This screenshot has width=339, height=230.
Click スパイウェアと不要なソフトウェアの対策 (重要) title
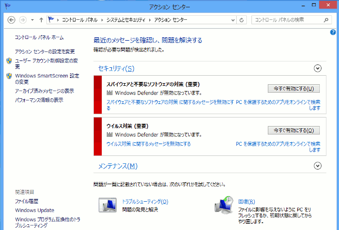[153, 84]
